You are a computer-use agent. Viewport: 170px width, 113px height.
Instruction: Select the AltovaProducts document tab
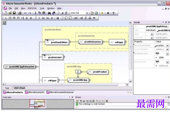pos(13,92)
